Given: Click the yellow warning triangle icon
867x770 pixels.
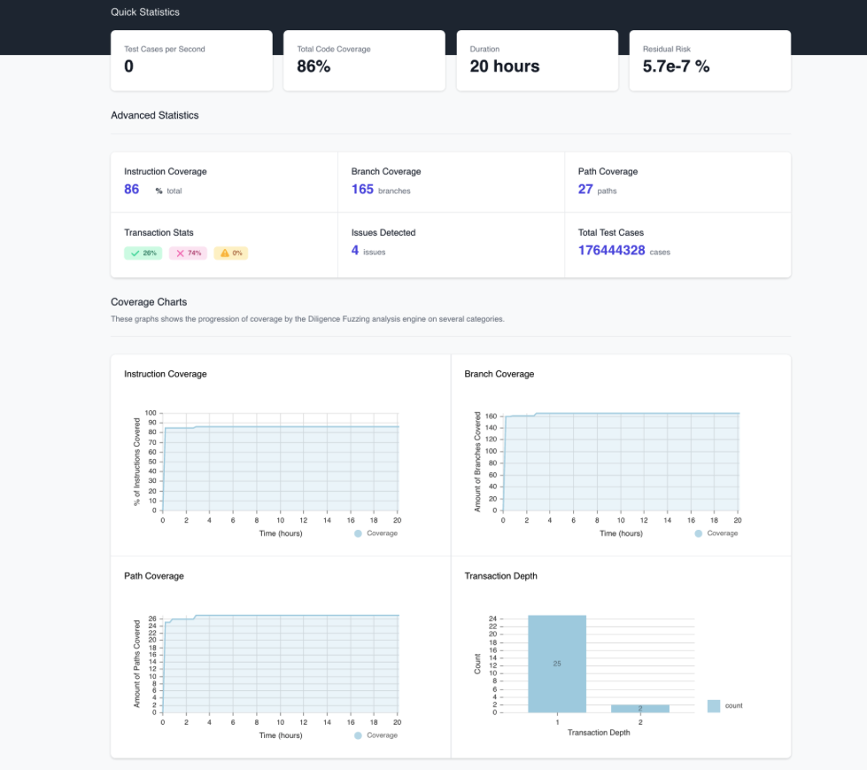Looking at the screenshot, I should pyautogui.click(x=224, y=253).
